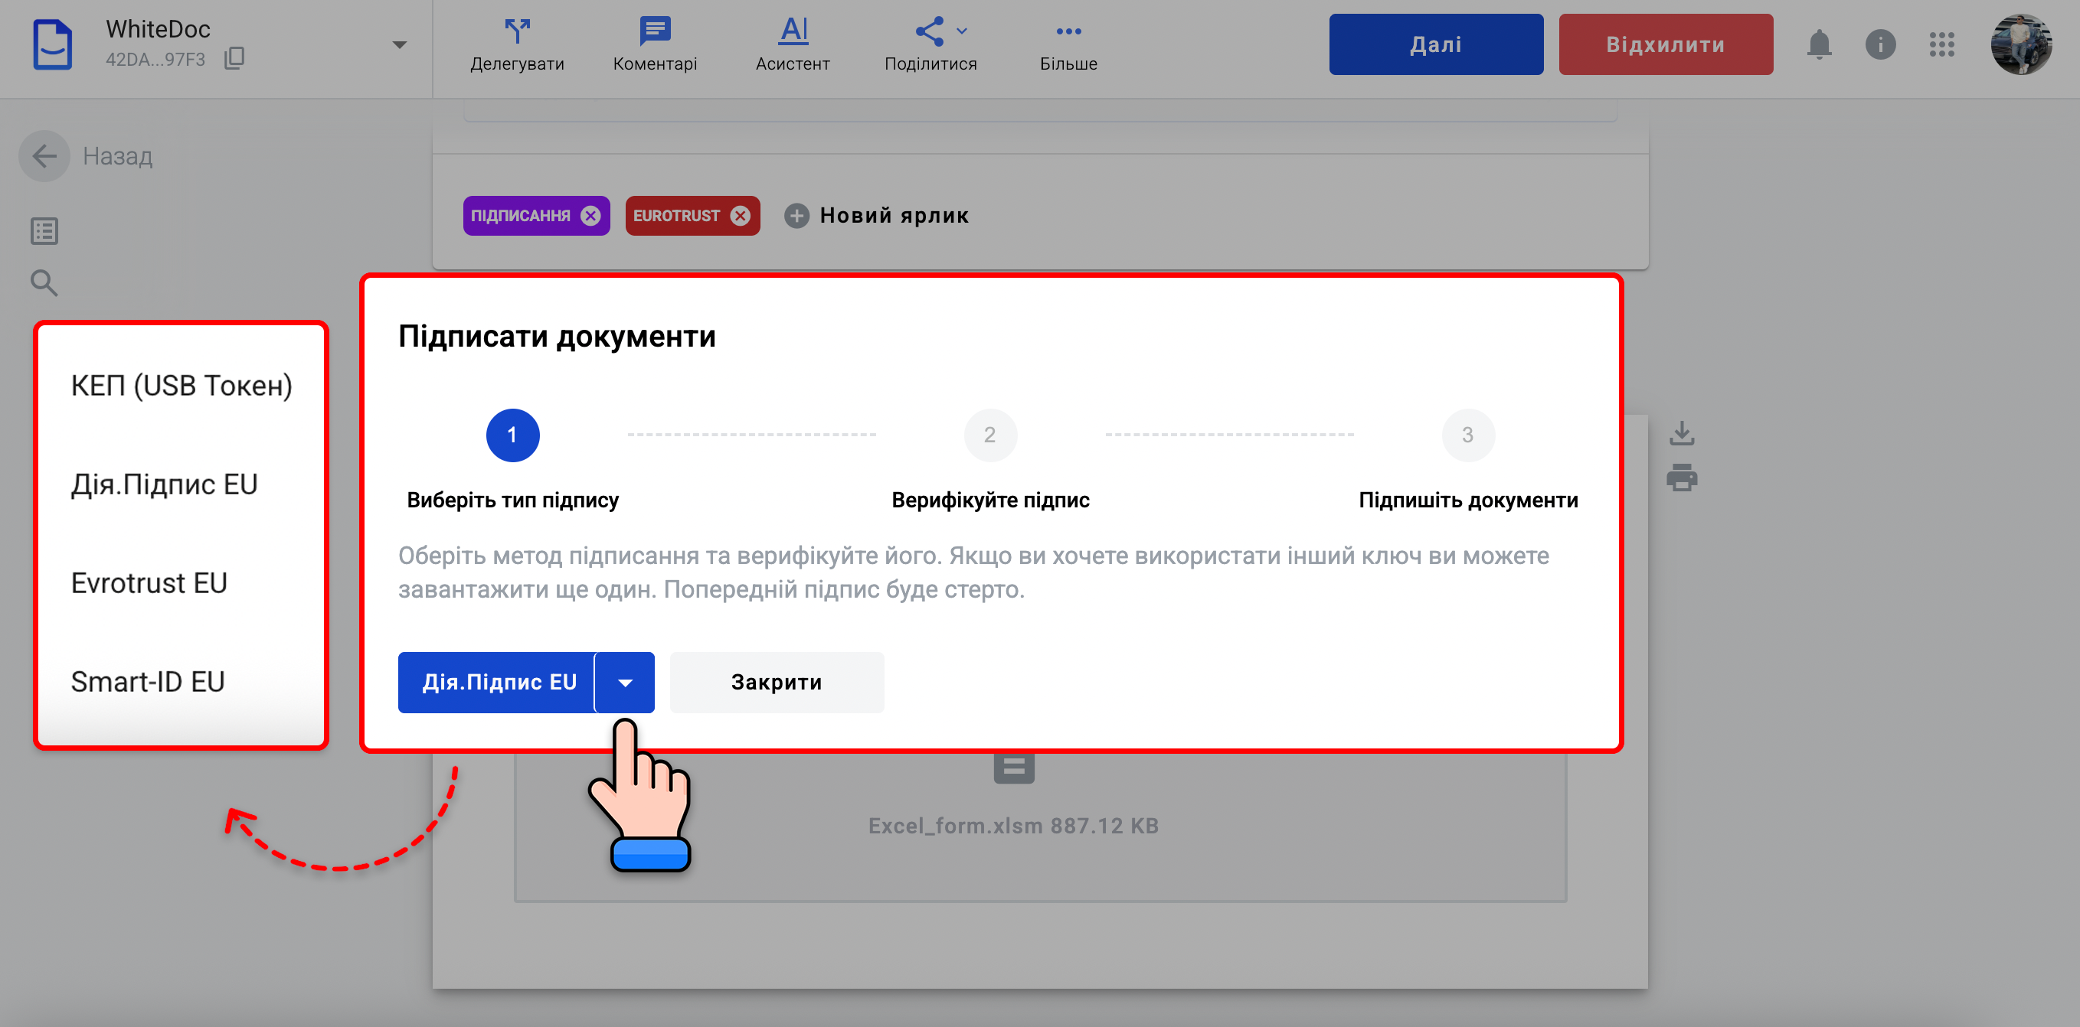Click the Делегувати delegate icon

click(x=517, y=32)
